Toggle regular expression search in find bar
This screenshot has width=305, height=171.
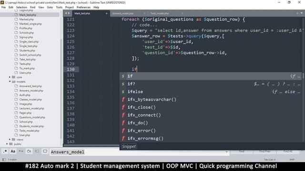5,151
